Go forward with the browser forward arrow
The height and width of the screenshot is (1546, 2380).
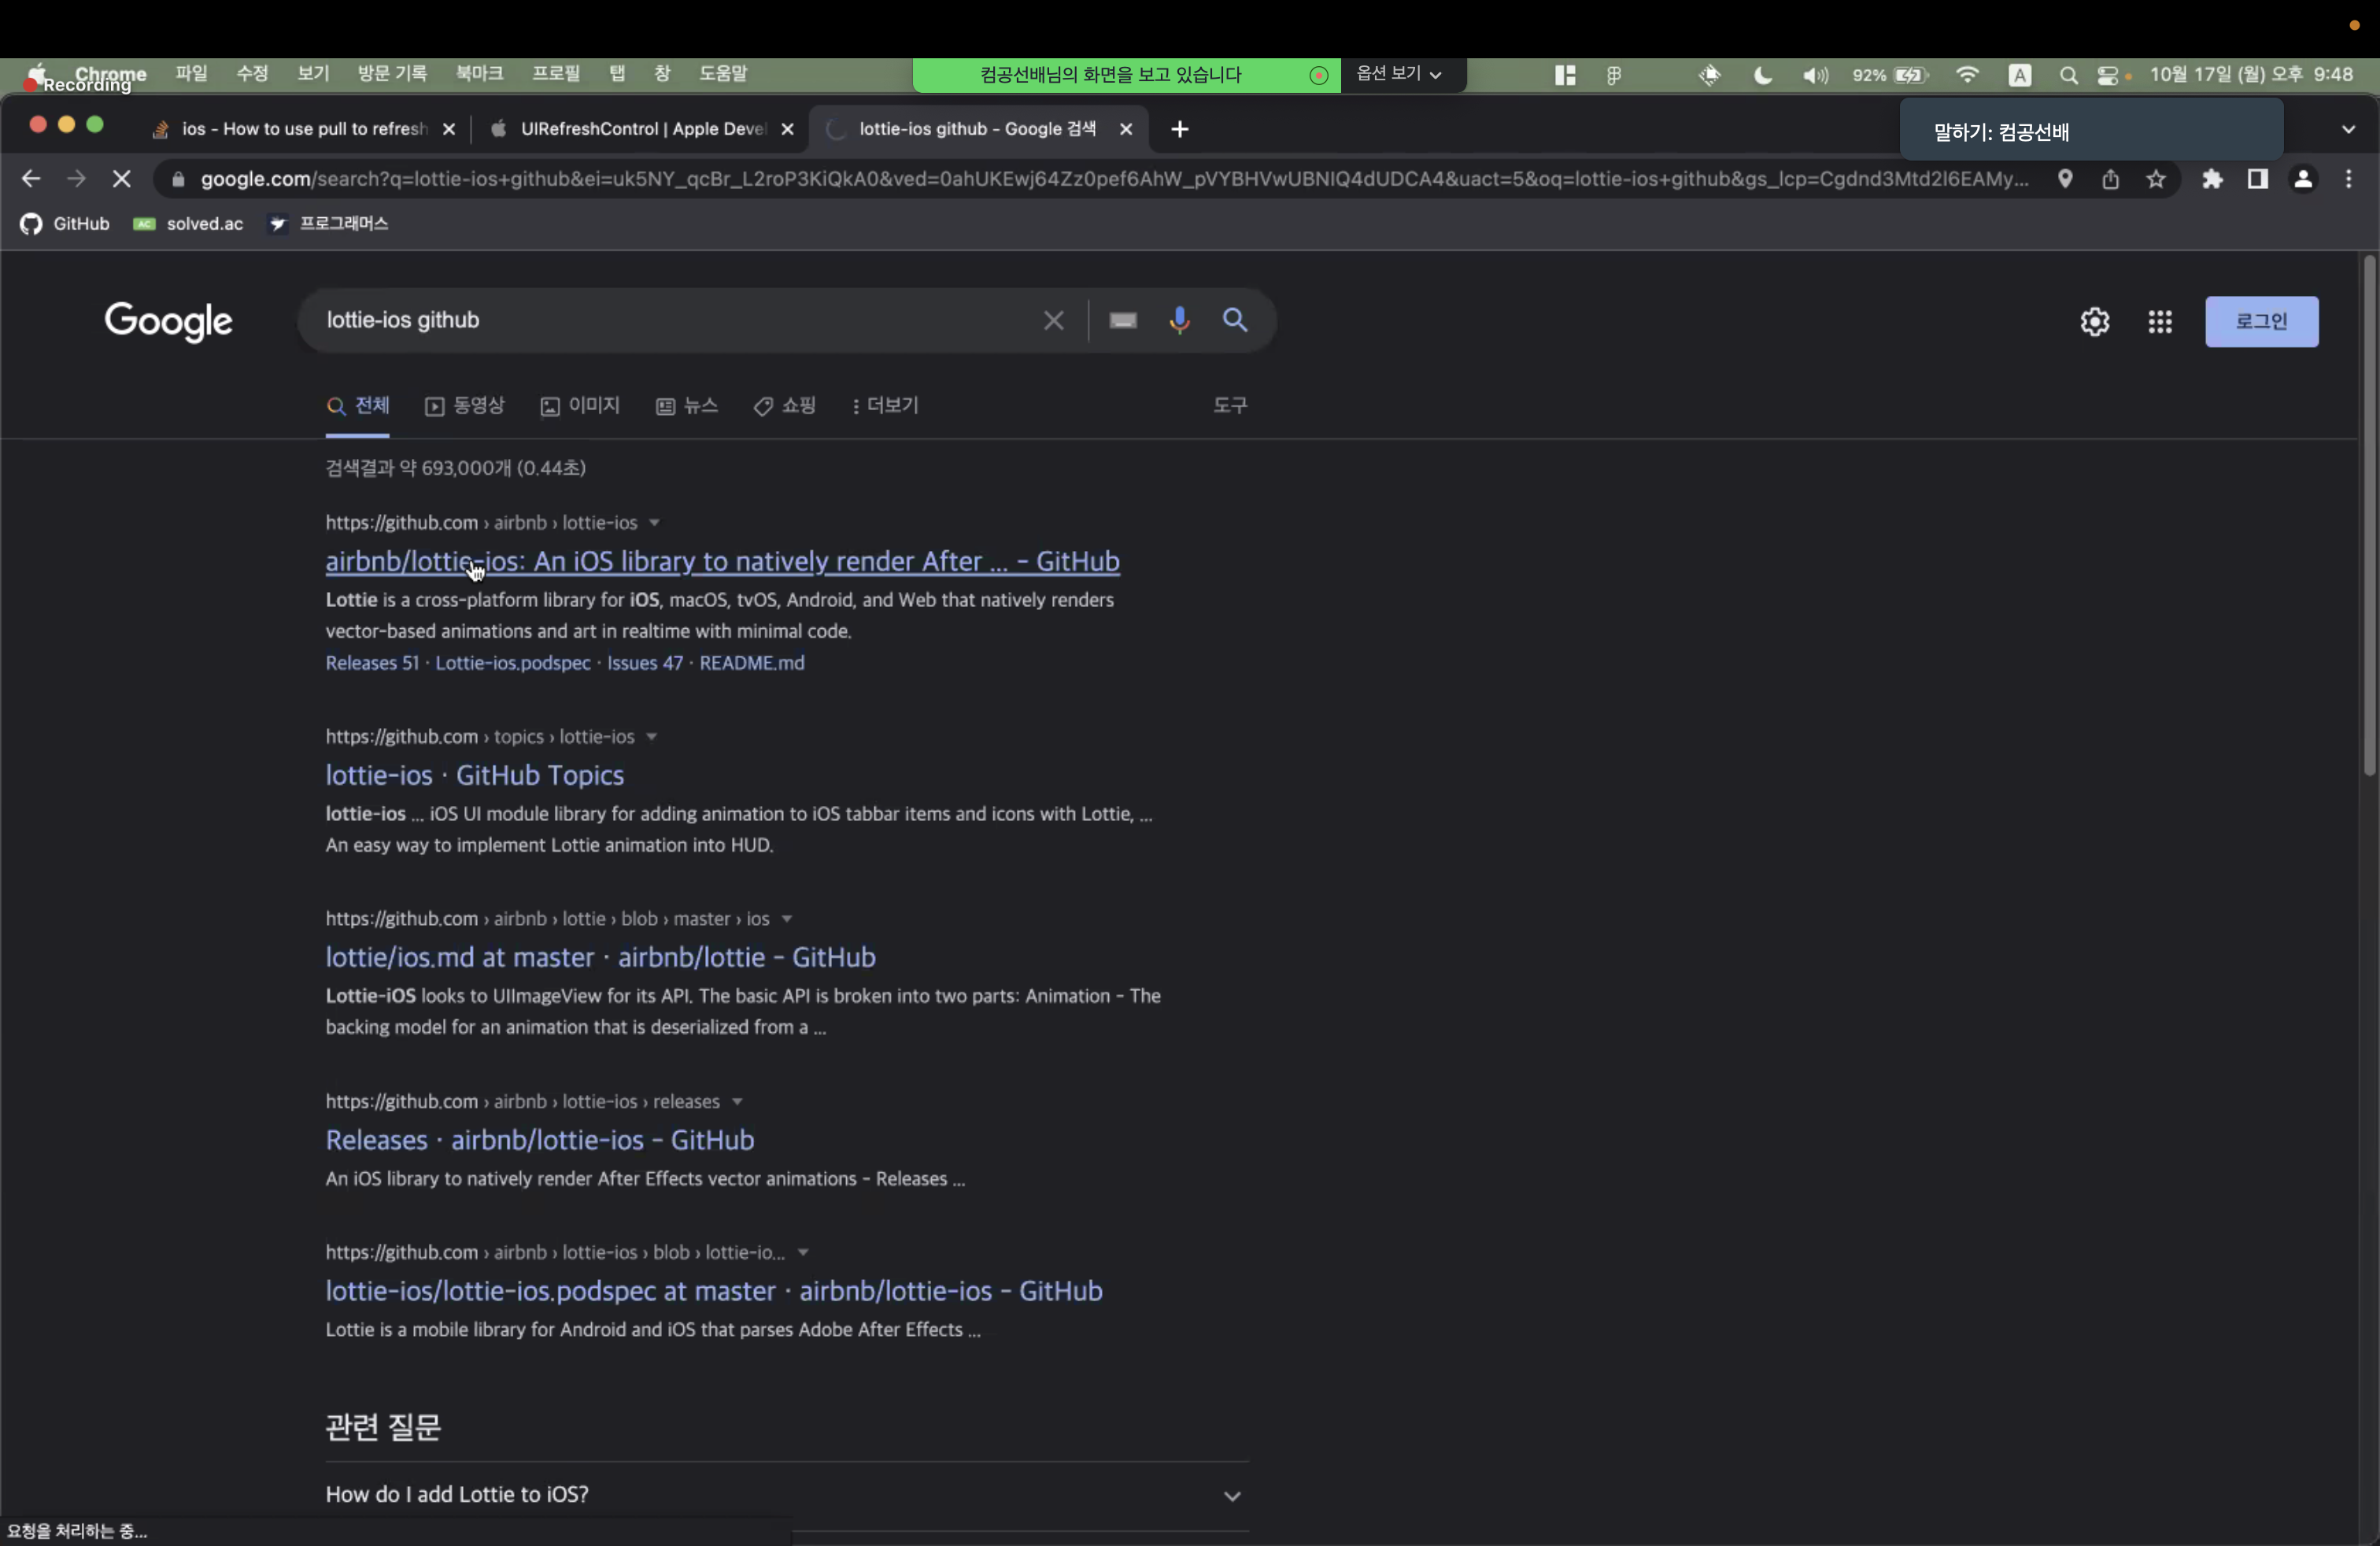coord(76,179)
